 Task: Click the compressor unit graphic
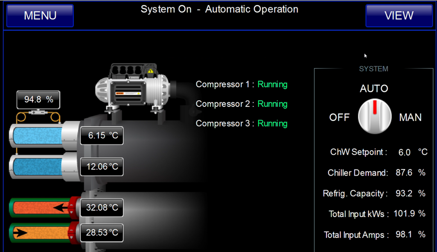[x=133, y=88]
